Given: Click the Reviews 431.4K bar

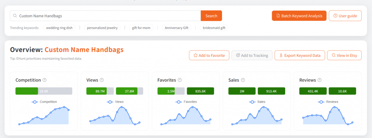Looking at the screenshot, I should [x=313, y=91].
